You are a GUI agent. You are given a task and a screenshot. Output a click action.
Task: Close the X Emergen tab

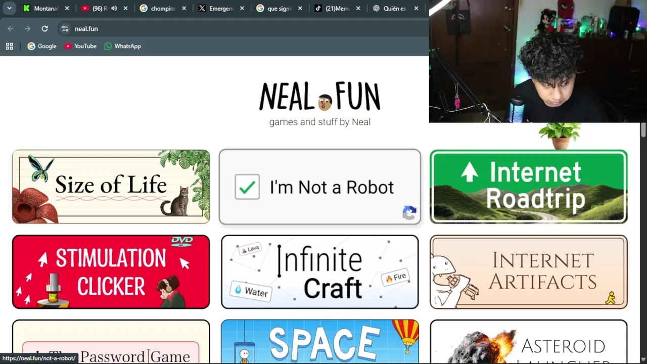242,8
